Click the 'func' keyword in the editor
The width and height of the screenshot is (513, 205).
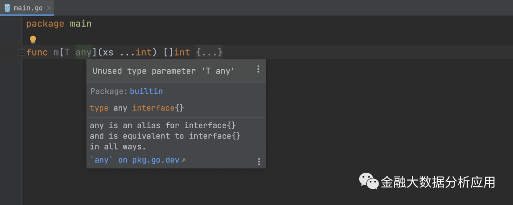pos(37,52)
